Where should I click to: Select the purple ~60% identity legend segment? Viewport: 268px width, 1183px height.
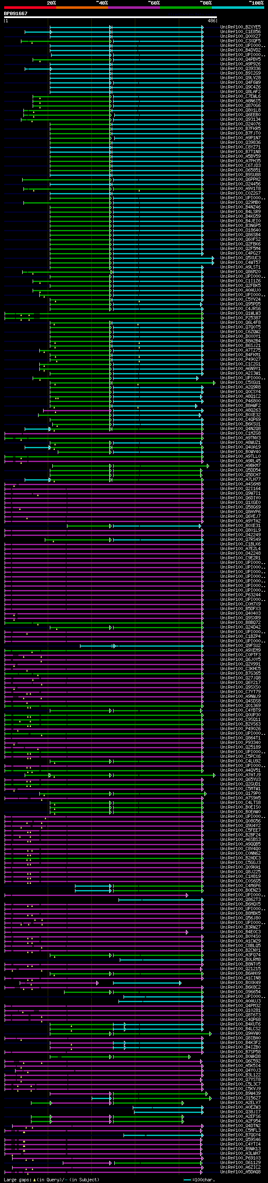134,8
